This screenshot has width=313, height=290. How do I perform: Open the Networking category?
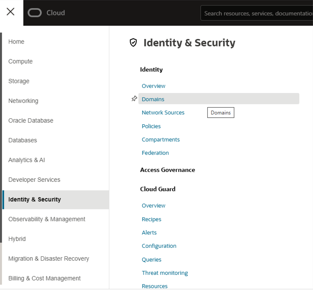pos(23,101)
